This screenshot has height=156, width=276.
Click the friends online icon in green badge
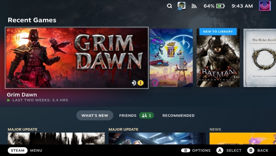[x=144, y=116]
